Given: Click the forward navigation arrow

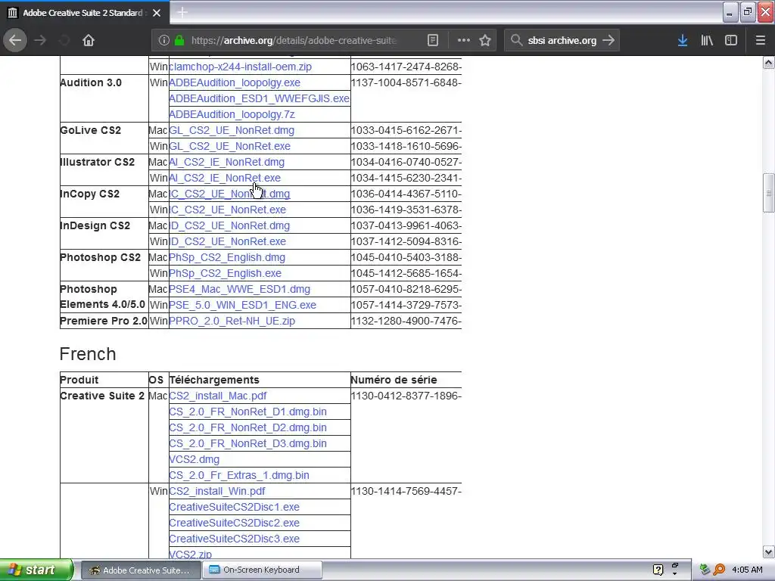Looking at the screenshot, I should pyautogui.click(x=40, y=40).
